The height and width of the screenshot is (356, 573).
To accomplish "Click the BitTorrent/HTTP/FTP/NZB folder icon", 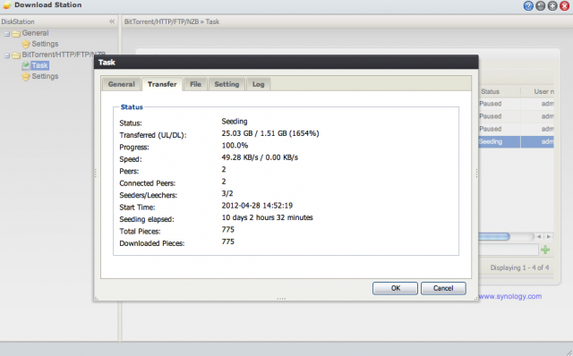I will pos(16,55).
